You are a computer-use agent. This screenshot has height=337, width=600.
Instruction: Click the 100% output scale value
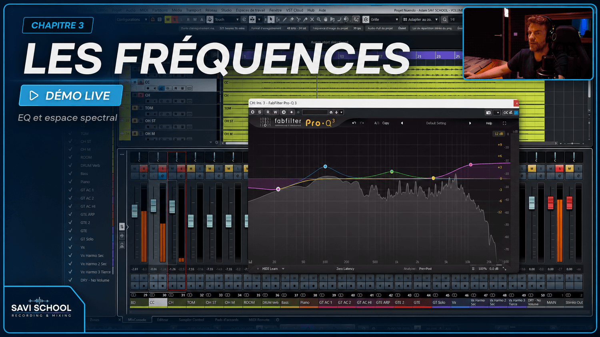483,269
